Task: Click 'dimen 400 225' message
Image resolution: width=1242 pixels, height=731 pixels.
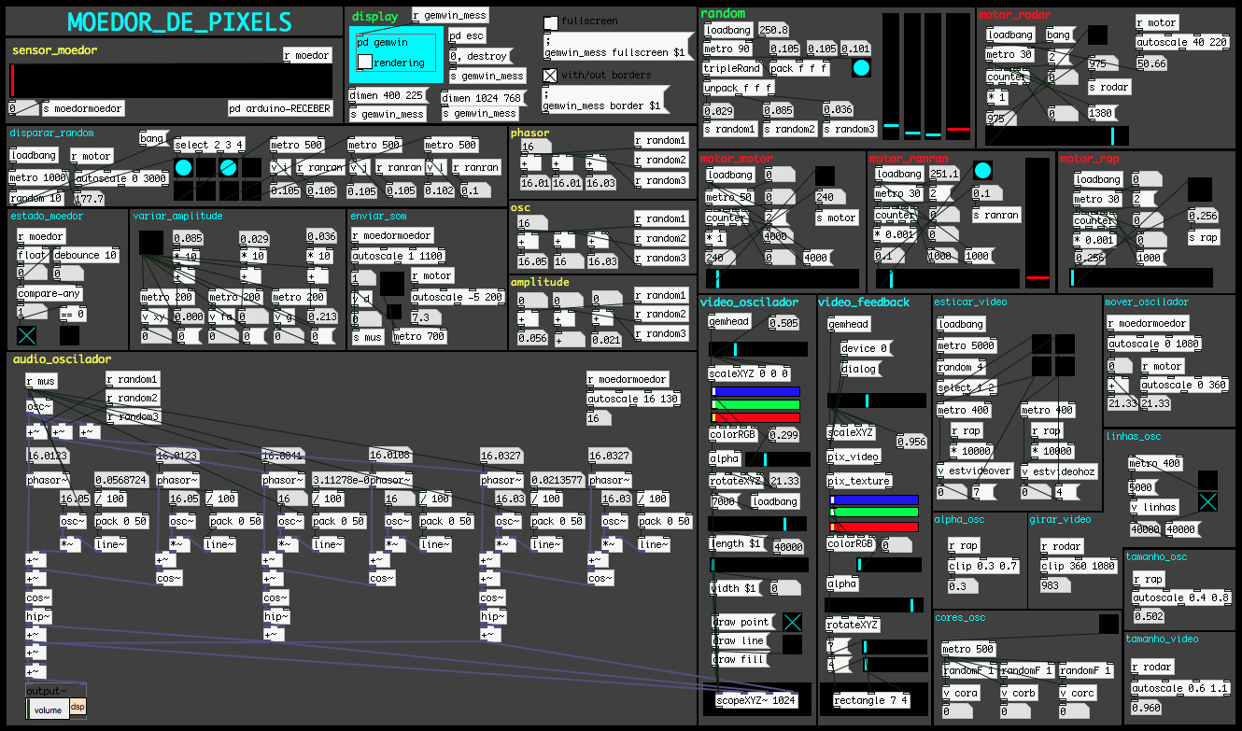Action: coord(388,95)
